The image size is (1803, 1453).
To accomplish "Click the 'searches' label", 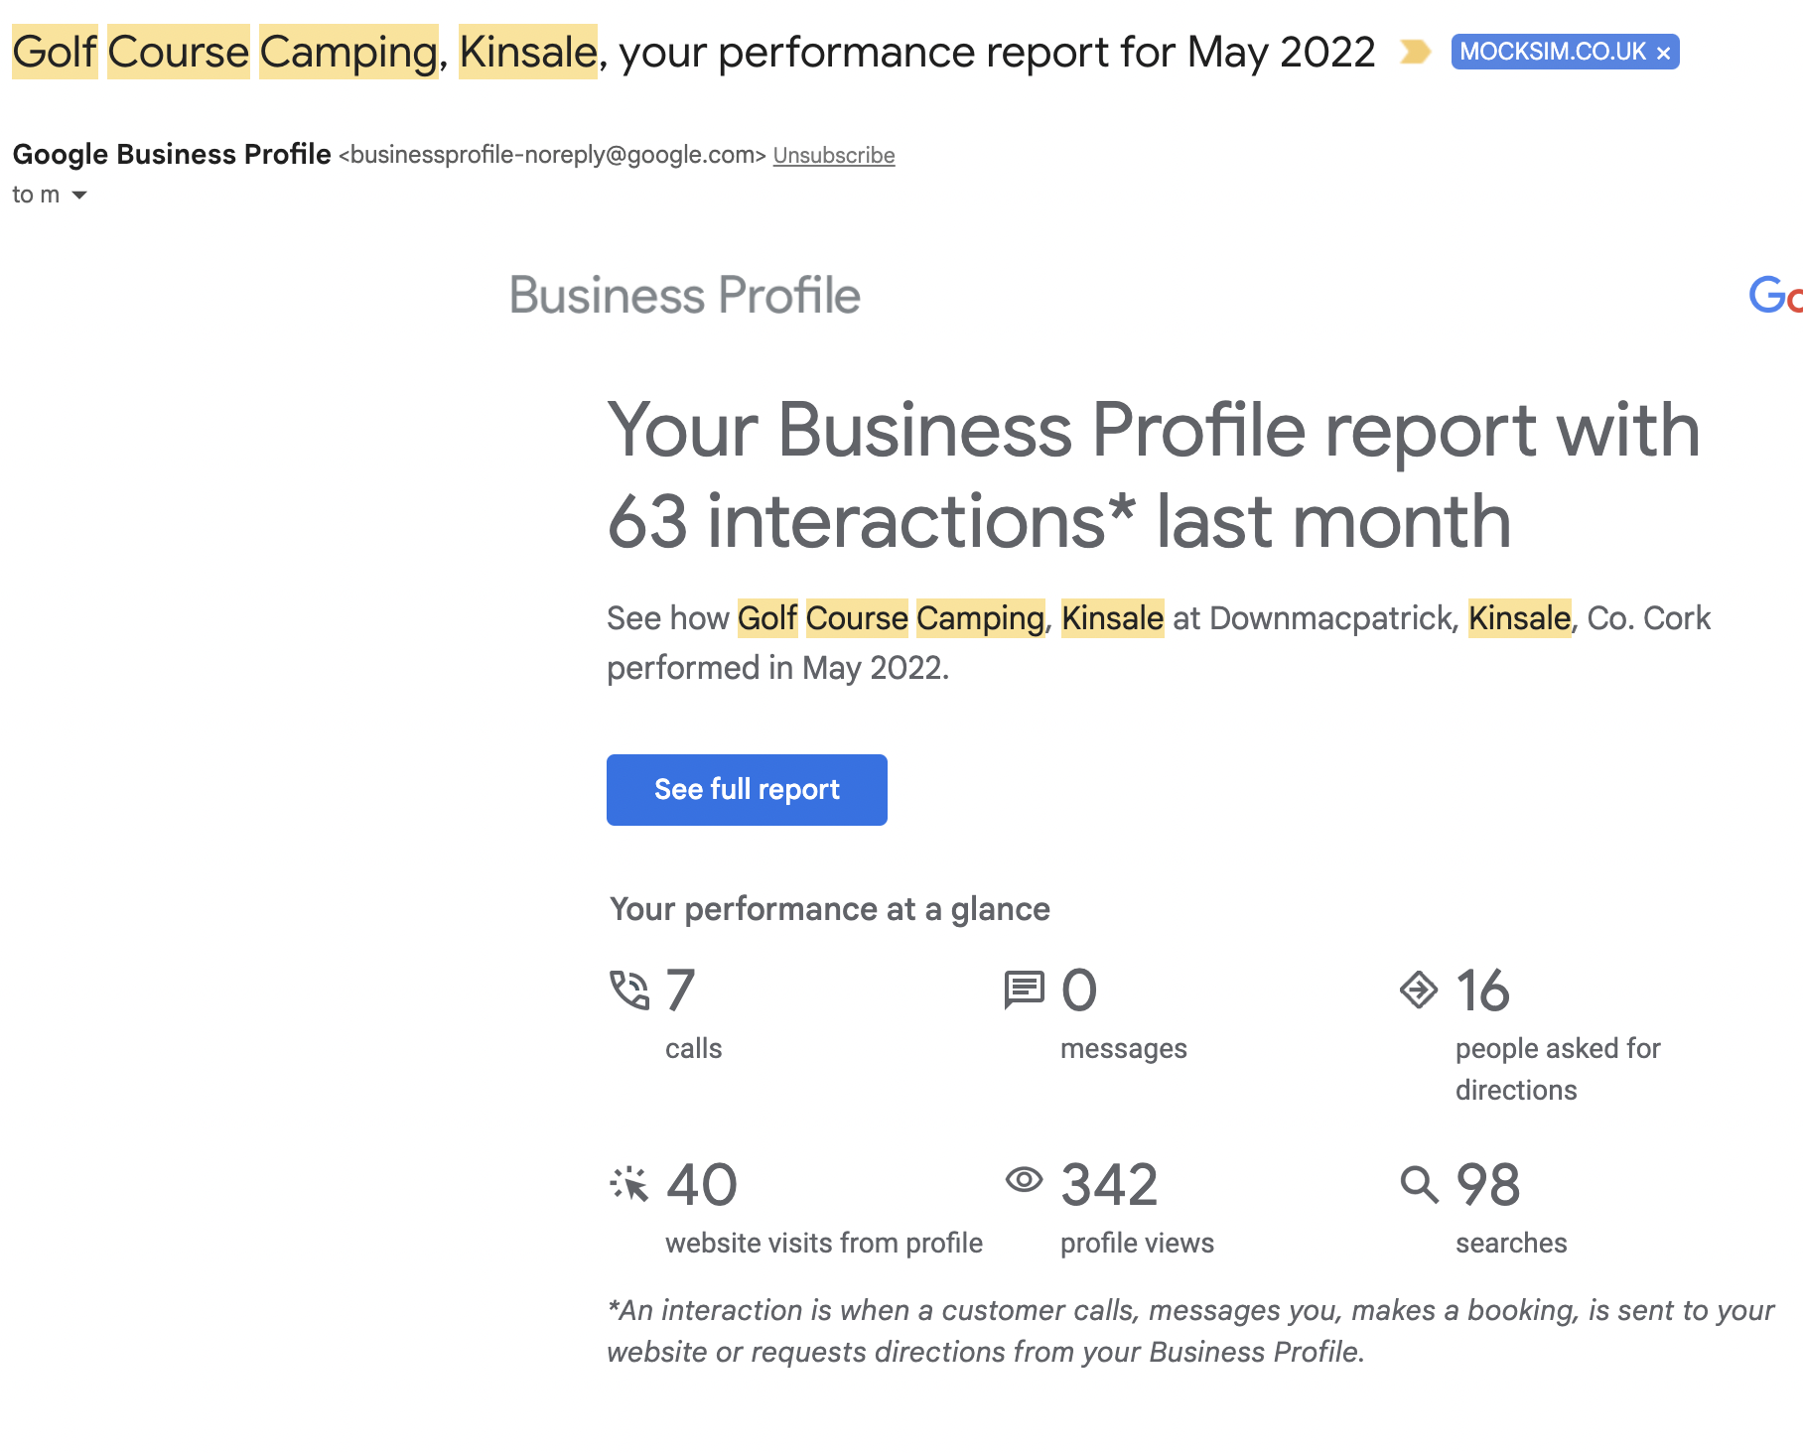I will pos(1511,1243).
